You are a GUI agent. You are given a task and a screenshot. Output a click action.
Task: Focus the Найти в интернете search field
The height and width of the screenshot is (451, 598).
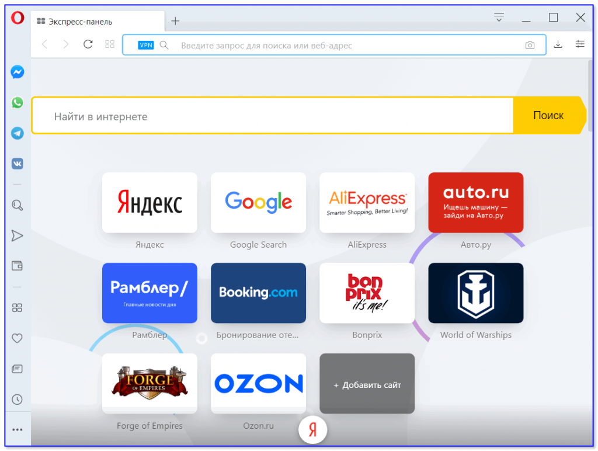(x=272, y=116)
